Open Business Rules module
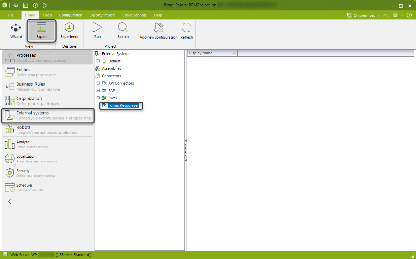Screen dimensions: 416x259 tap(47, 86)
